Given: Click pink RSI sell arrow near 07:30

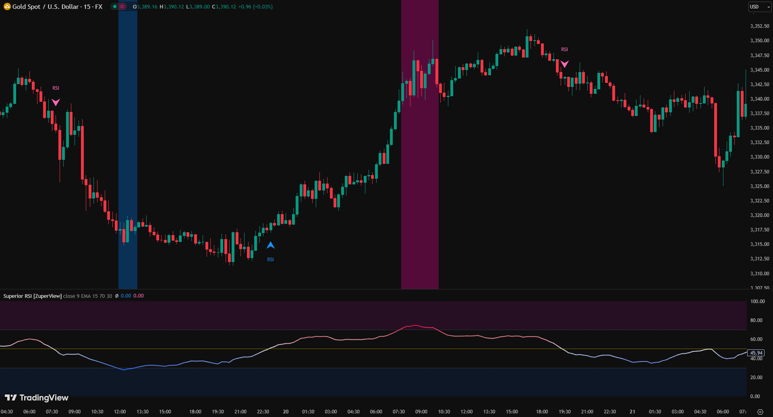Looking at the screenshot, I should (x=56, y=102).
